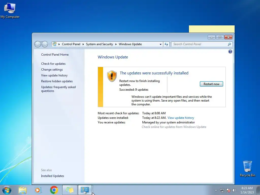260x195 pixels.
Task: Switch to Sticky Notes taskbar button
Action: point(70,190)
